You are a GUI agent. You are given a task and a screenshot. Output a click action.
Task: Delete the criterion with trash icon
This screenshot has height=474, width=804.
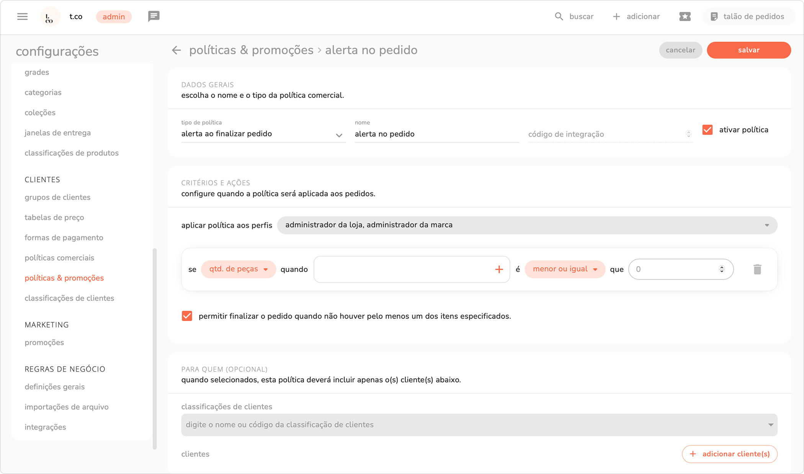pos(757,269)
